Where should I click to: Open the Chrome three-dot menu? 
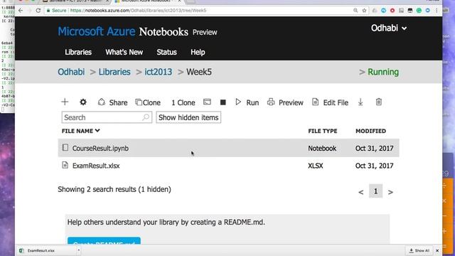point(437,11)
